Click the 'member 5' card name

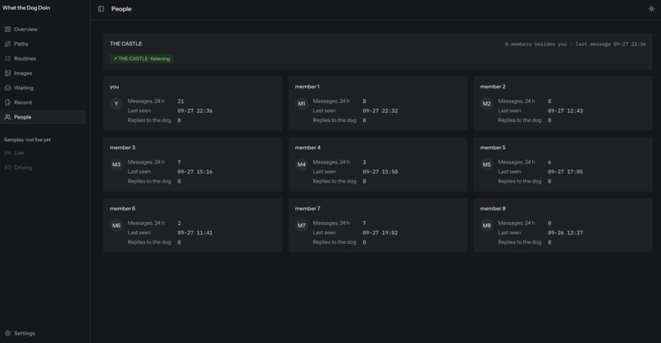coord(493,147)
